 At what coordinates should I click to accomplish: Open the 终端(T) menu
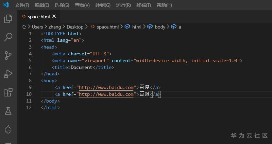(143, 5)
